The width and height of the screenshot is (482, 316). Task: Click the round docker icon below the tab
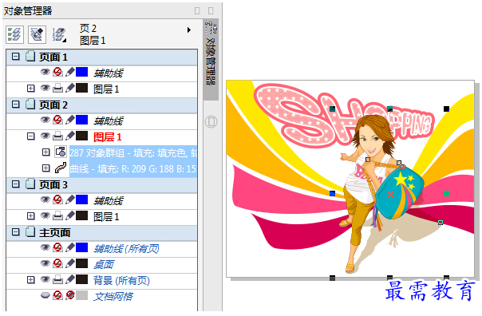point(211,121)
